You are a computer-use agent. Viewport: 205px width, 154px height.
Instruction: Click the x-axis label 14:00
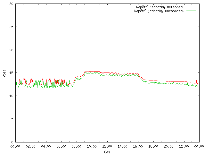pos(122,146)
